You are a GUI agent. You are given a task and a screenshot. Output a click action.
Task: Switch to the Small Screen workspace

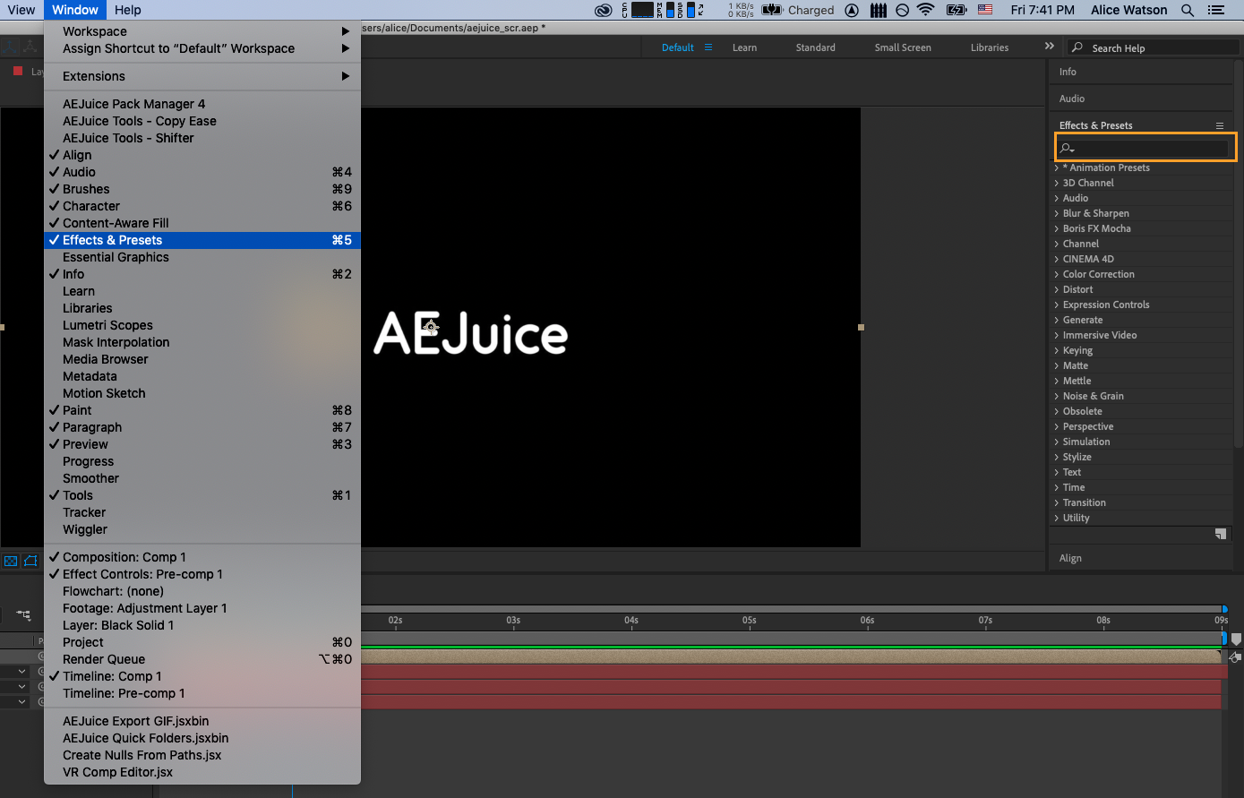(x=903, y=47)
